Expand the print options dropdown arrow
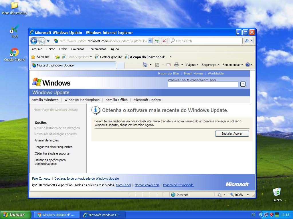The image size is (293, 219). click(x=182, y=65)
